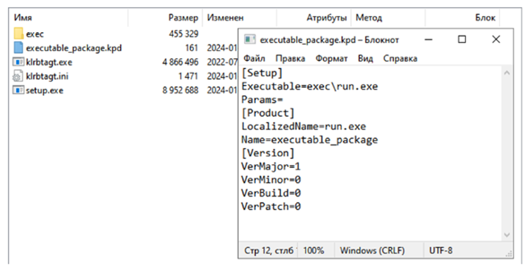Click the Метод column header

click(x=369, y=18)
